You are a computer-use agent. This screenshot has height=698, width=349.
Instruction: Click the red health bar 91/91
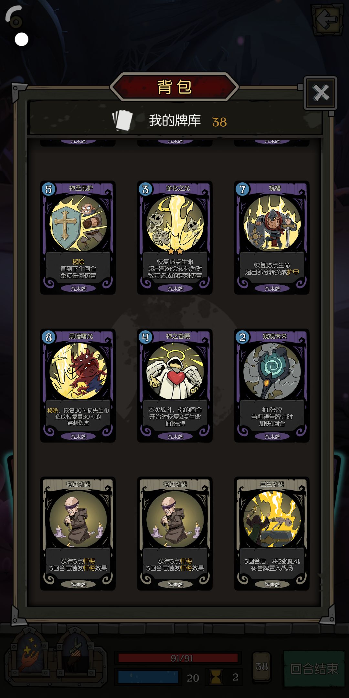pos(178,658)
